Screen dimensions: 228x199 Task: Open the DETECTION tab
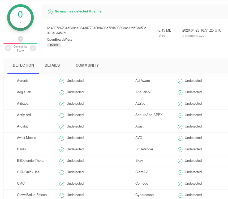(23, 65)
